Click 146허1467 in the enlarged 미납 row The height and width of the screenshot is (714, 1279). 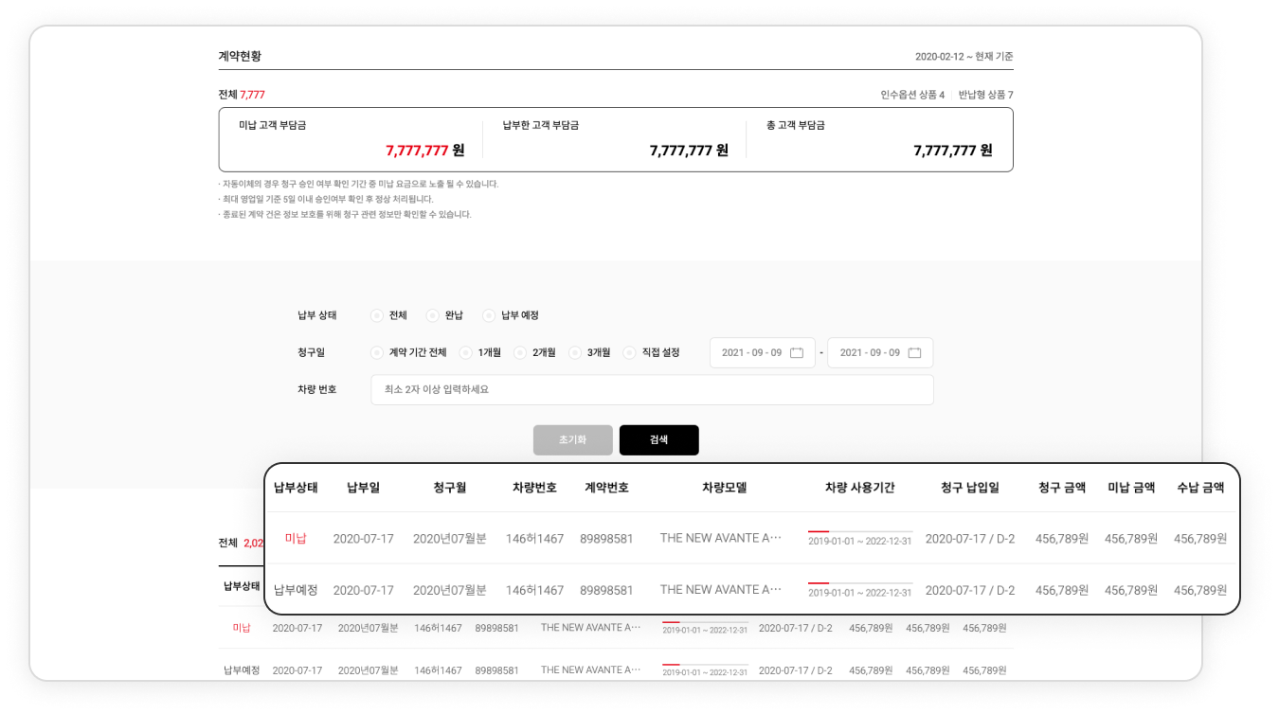pyautogui.click(x=534, y=539)
